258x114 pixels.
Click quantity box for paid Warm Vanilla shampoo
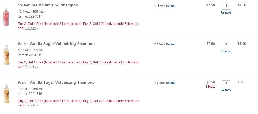click(x=226, y=45)
